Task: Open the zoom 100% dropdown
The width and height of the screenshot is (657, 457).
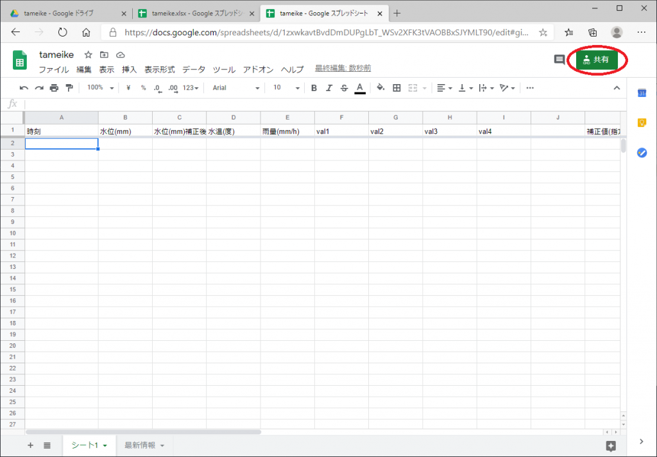Action: click(x=100, y=88)
